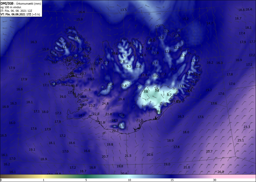Click the 12.7 map value

[x=106, y=63]
